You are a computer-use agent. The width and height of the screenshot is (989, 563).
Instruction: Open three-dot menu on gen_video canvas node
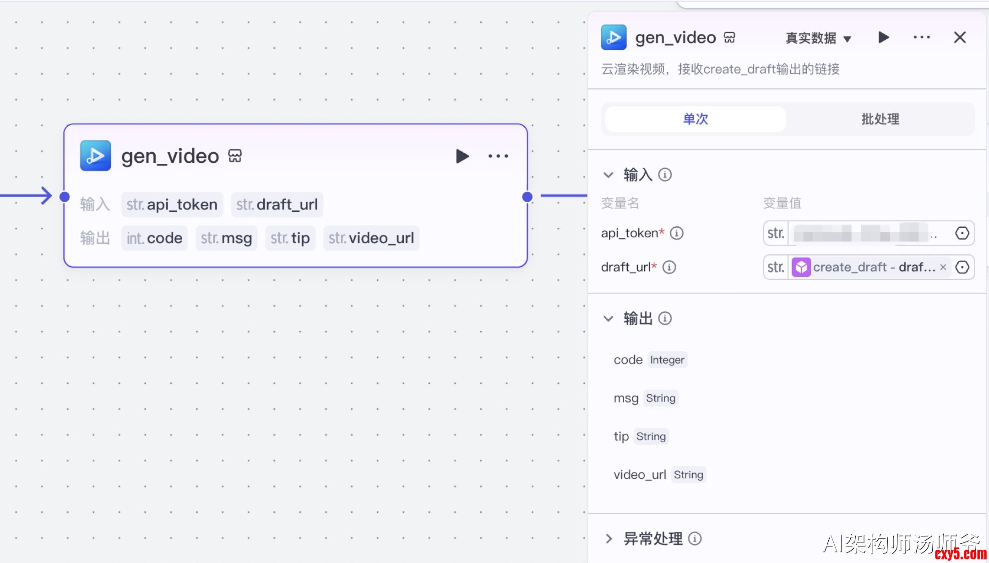(498, 156)
